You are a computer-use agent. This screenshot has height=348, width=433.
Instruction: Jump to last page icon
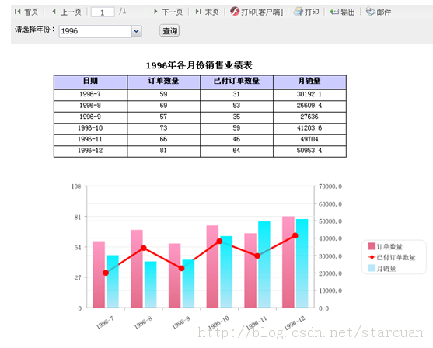[x=198, y=12]
